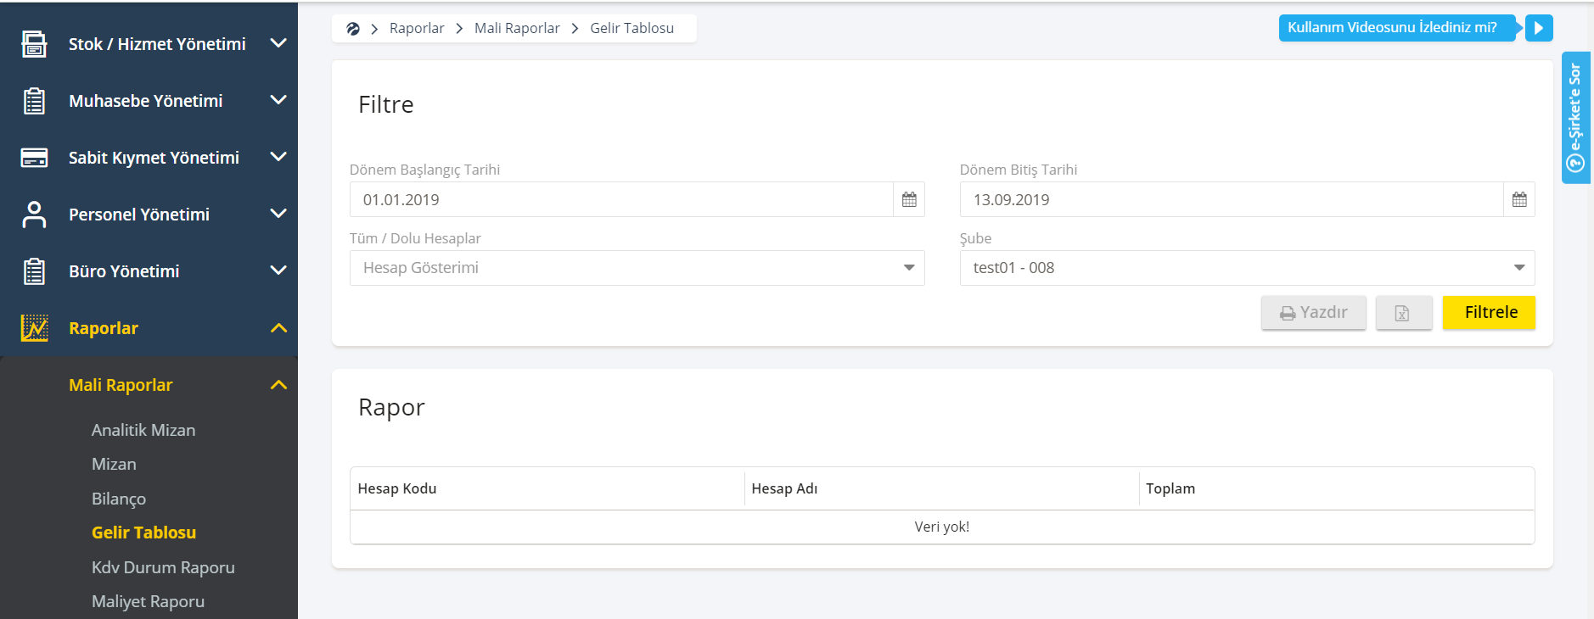Expand Muhasebe Yönetimi chevron
1594x619 pixels.
point(278,100)
